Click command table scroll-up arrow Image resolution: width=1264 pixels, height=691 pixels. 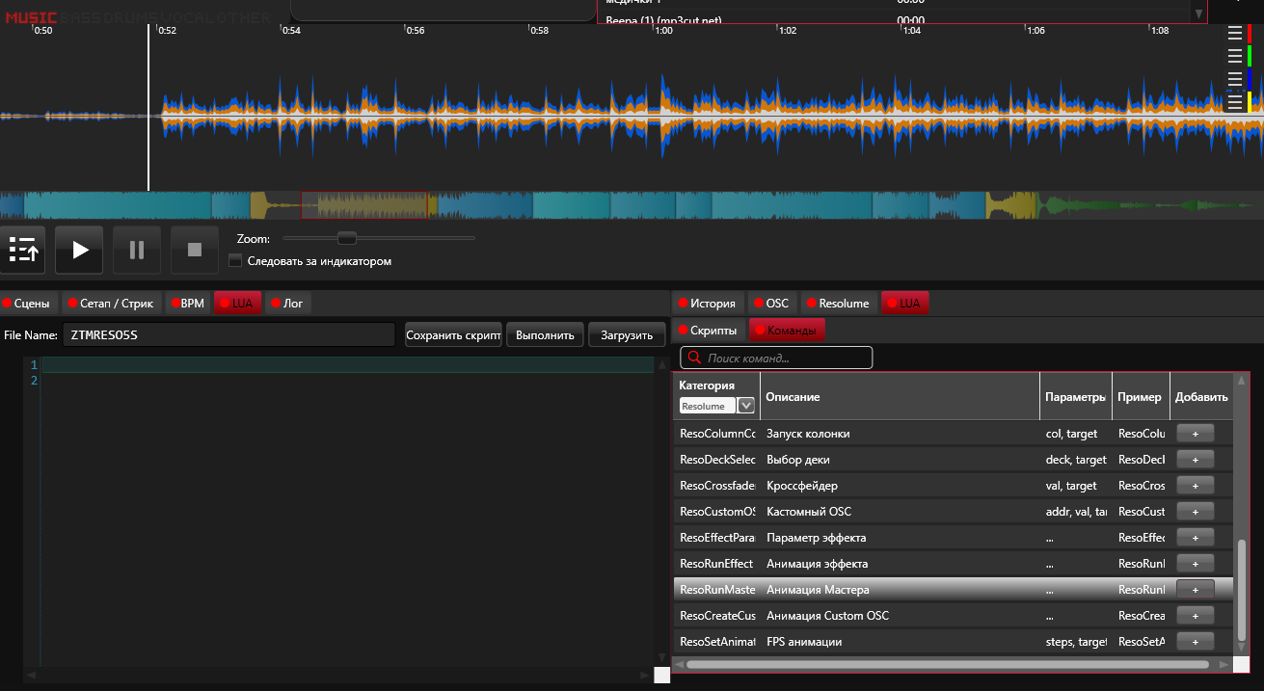1241,381
